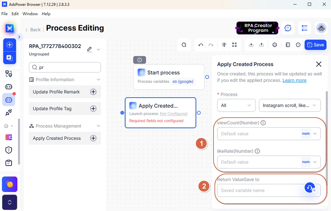Open the Edit menu
This screenshot has height=211, width=331.
point(15,14)
